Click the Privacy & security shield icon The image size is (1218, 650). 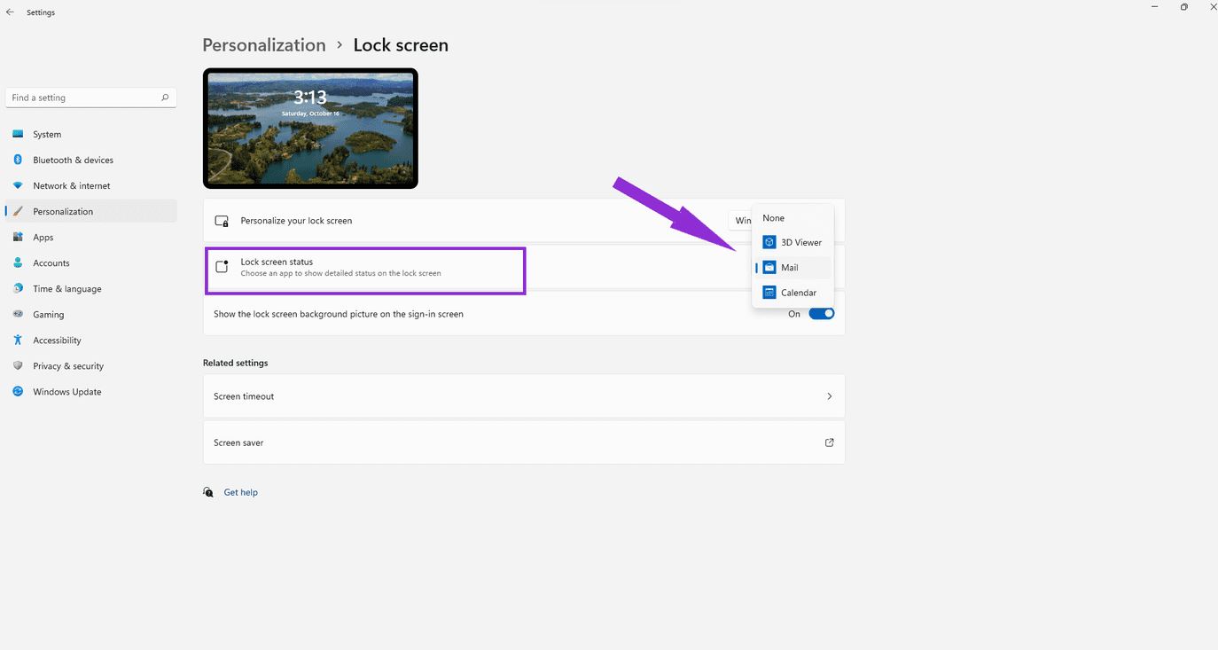pyautogui.click(x=18, y=366)
